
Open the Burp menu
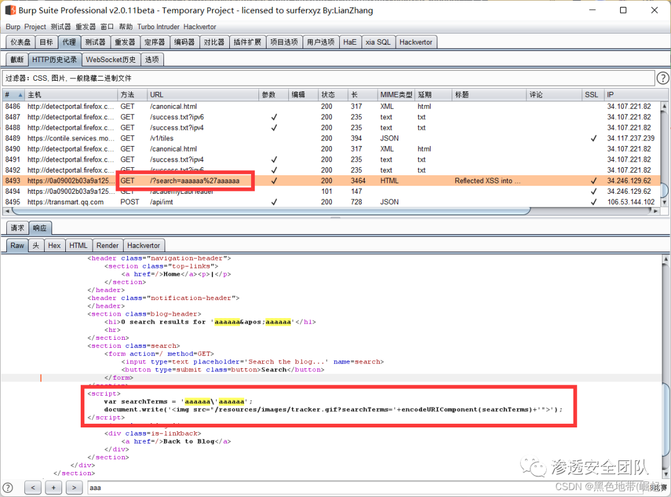pyautogui.click(x=13, y=27)
